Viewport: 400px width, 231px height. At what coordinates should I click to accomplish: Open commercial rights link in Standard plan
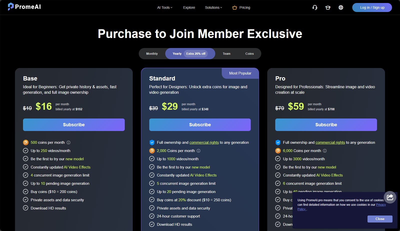pyautogui.click(x=204, y=142)
